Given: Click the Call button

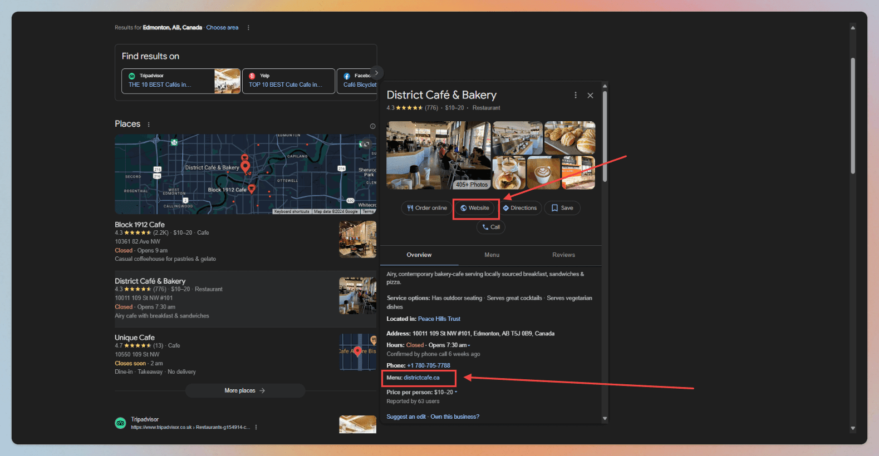Looking at the screenshot, I should pos(491,227).
